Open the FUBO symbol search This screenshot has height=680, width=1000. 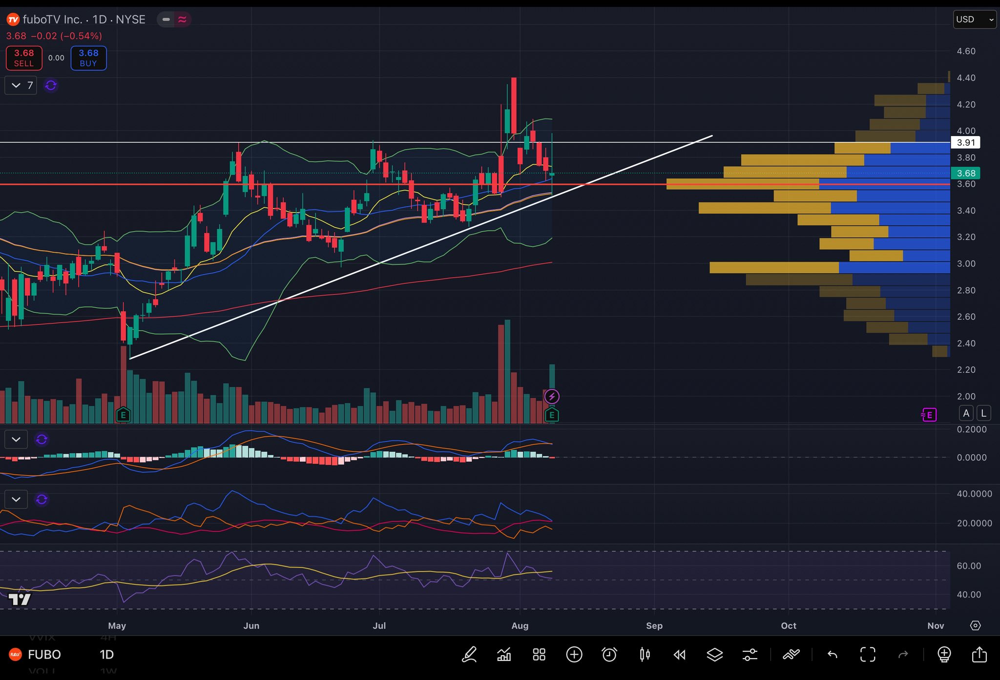(x=44, y=654)
